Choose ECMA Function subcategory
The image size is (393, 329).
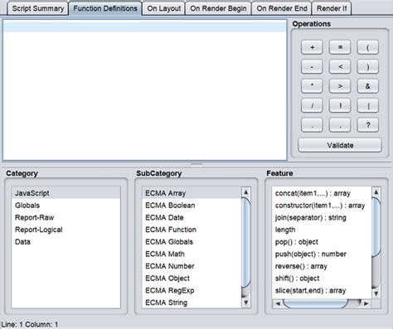pyautogui.click(x=192, y=230)
